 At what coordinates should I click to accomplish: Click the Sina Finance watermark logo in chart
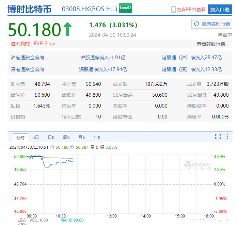point(197,165)
